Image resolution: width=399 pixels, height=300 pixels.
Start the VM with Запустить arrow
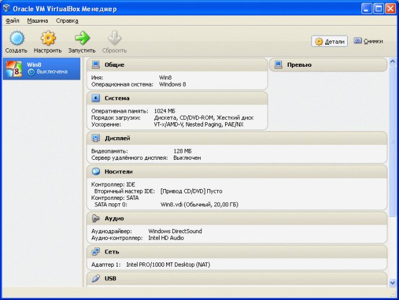[x=82, y=38]
